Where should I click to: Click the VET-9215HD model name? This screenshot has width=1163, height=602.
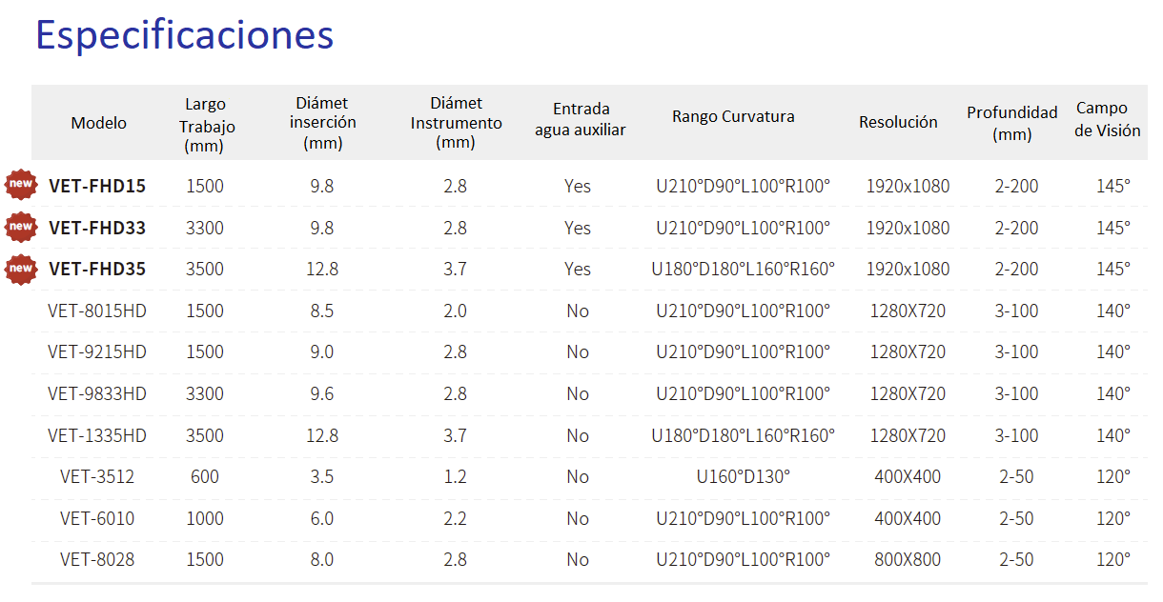click(x=97, y=352)
